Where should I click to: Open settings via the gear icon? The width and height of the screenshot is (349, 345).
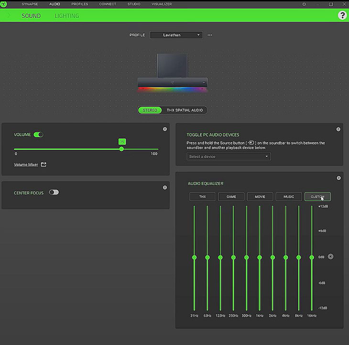click(304, 4)
